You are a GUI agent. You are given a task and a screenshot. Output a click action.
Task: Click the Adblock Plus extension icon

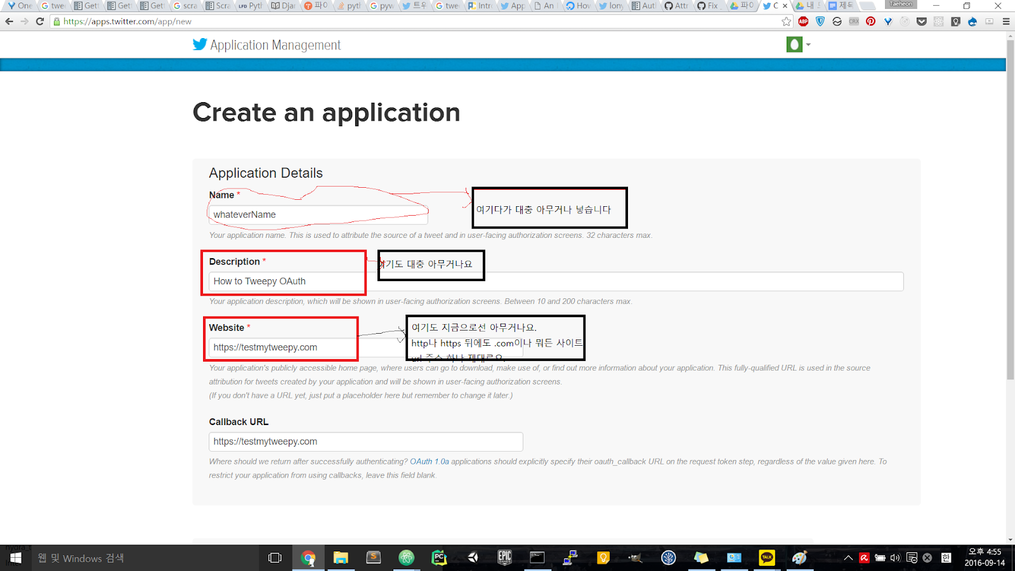[x=803, y=22]
